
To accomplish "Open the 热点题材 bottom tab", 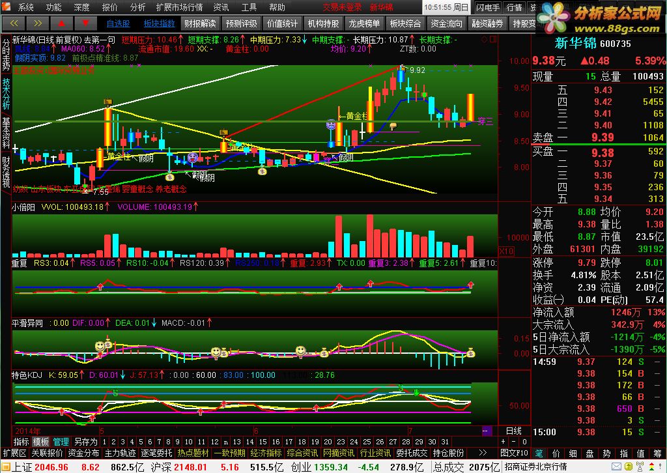I will (193, 453).
